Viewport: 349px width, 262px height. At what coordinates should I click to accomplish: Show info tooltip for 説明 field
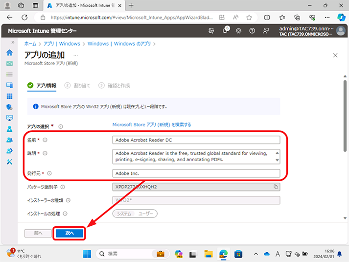click(45, 153)
